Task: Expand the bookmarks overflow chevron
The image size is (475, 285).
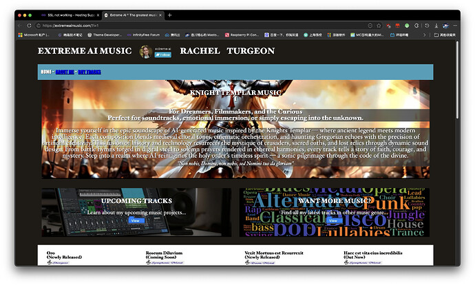Action: click(425, 35)
